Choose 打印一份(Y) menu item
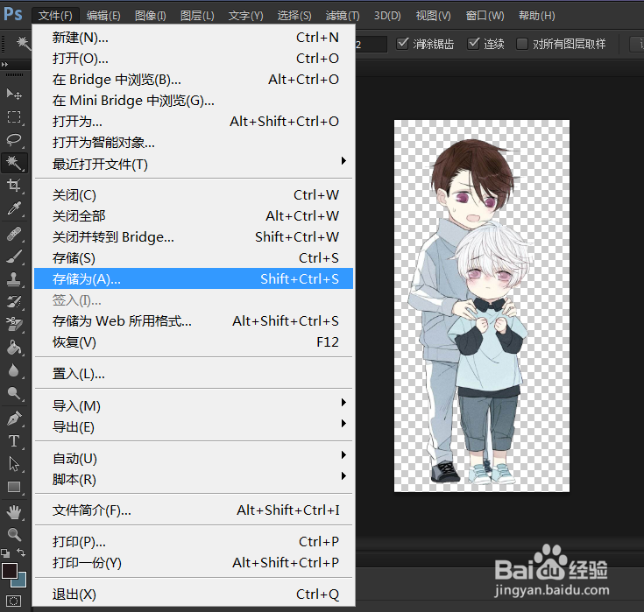 [x=194, y=563]
